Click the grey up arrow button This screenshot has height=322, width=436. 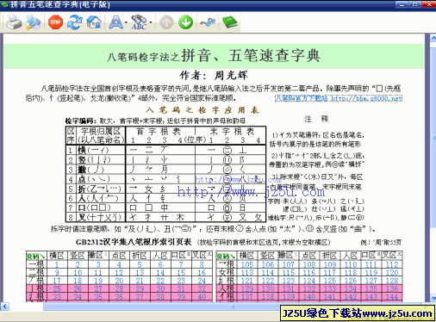(x=166, y=22)
